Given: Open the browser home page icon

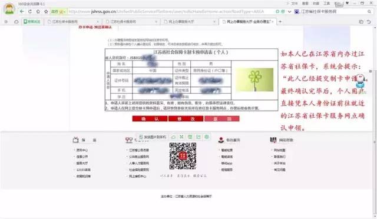Looking at the screenshot, I should (x=38, y=12).
